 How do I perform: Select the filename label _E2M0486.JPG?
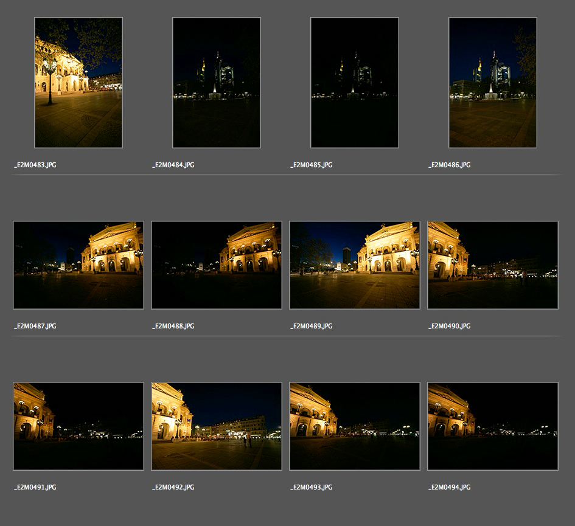[x=450, y=165]
